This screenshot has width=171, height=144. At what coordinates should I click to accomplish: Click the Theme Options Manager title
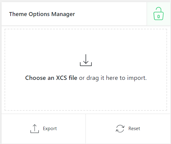pyautogui.click(x=42, y=14)
